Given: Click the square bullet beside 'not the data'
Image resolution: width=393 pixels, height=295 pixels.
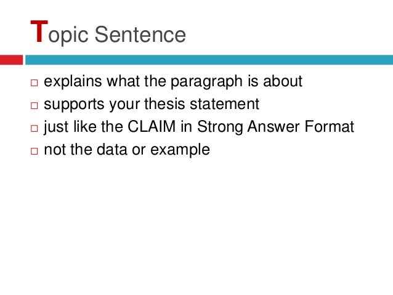Looking at the screenshot, I should pyautogui.click(x=34, y=151).
